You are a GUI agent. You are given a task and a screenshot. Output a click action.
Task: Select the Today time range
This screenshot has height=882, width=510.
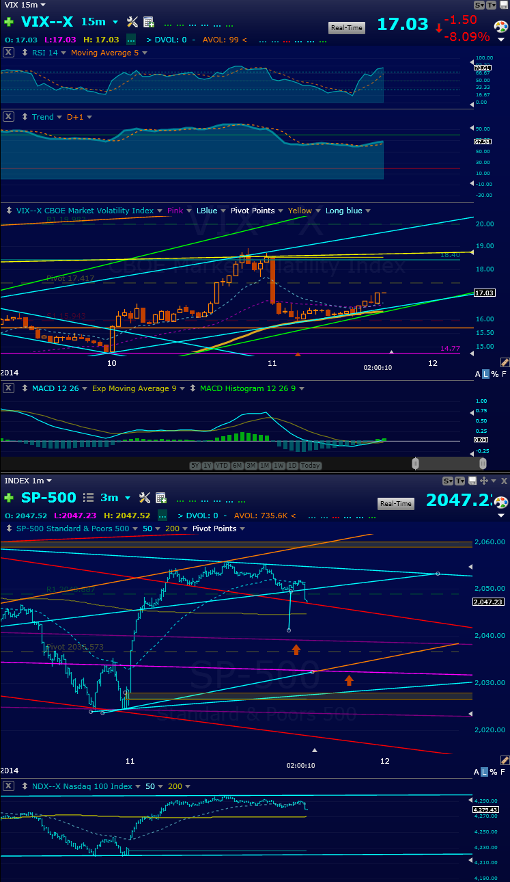pyautogui.click(x=310, y=466)
